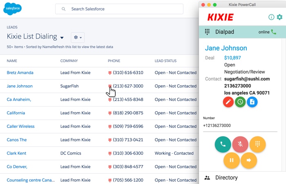Click the Salesforce cloud logo

[12, 9]
